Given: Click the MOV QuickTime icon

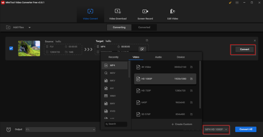Looking at the screenshot, I should 106,73.
